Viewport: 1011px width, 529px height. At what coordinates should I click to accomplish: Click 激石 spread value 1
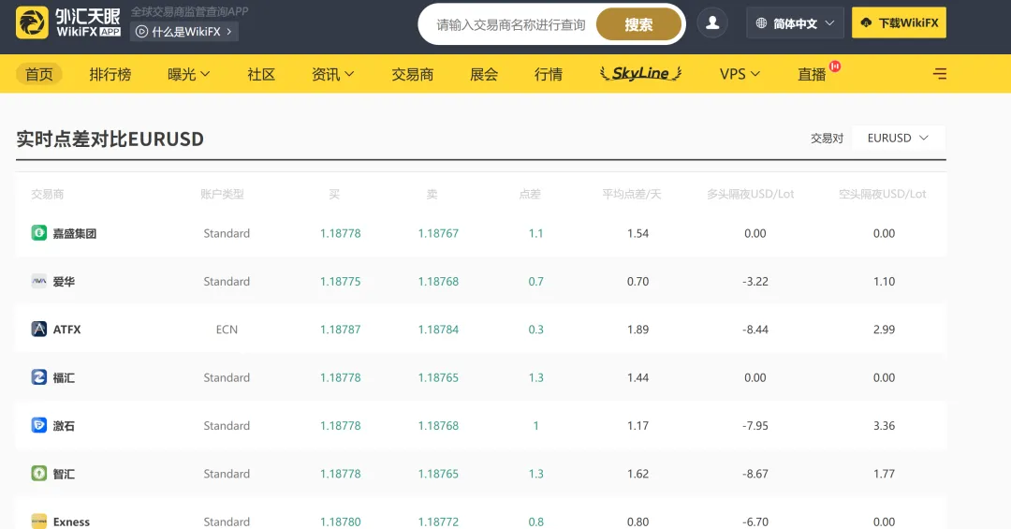[535, 425]
